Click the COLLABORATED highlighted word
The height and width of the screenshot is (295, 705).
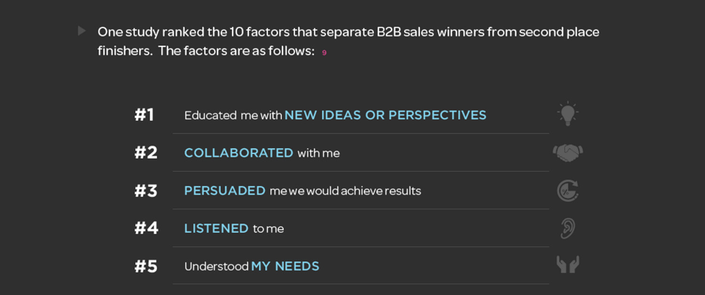pyautogui.click(x=239, y=153)
